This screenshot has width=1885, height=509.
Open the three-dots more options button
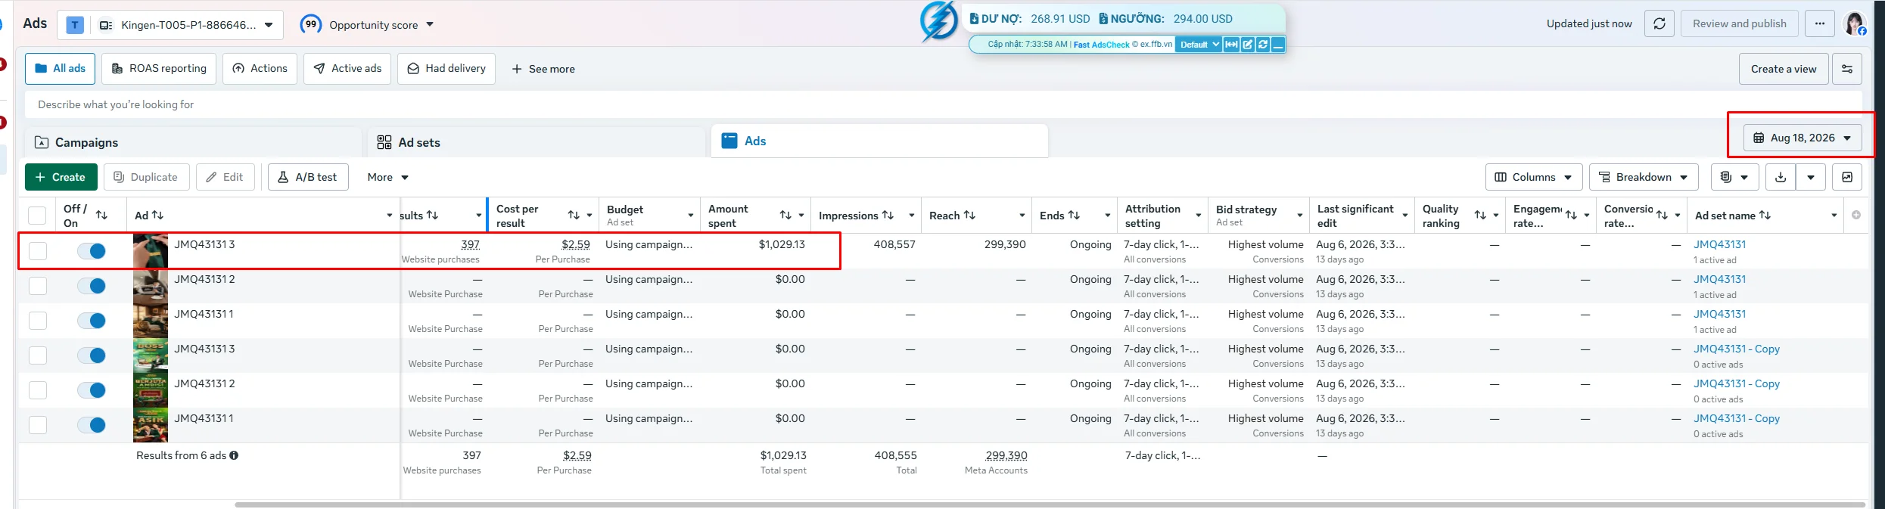click(x=1819, y=24)
